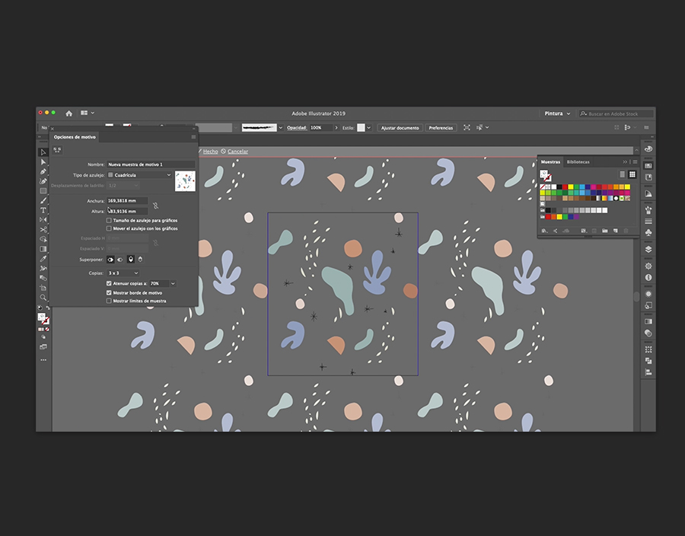
Task: Switch to Bibliotecas tab
Action: (x=578, y=161)
